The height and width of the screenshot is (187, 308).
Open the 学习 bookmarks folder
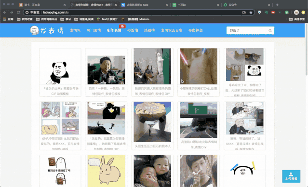click(66, 19)
